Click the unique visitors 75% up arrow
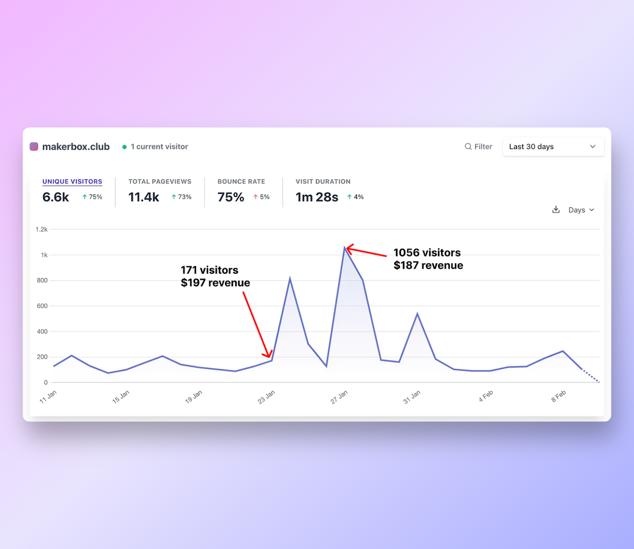Image resolution: width=634 pixels, height=549 pixels. coord(84,197)
